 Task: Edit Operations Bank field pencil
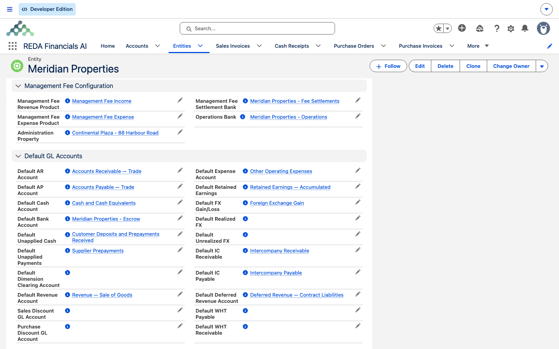pyautogui.click(x=358, y=116)
